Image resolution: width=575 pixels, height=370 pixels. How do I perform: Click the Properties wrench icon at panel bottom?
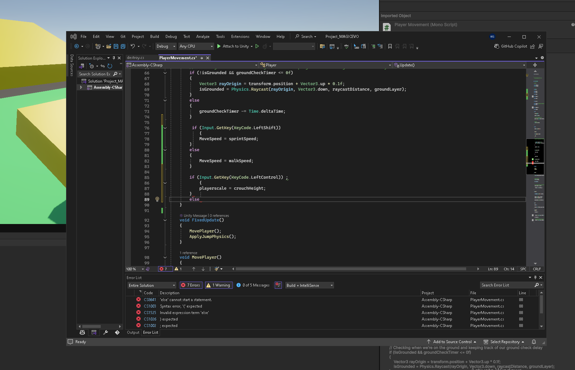pos(106,332)
